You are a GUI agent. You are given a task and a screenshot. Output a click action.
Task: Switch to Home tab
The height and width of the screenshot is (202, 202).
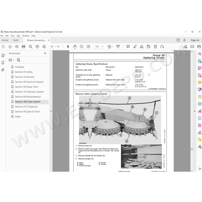click(5, 40)
